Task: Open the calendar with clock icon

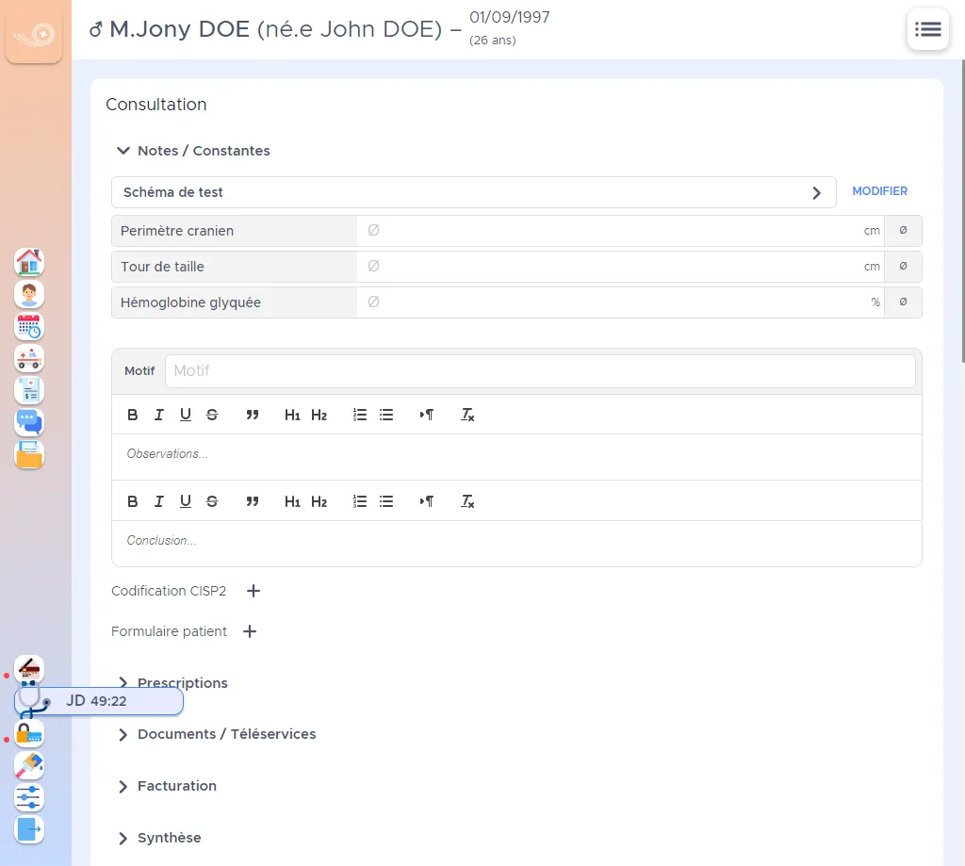Action: point(29,326)
